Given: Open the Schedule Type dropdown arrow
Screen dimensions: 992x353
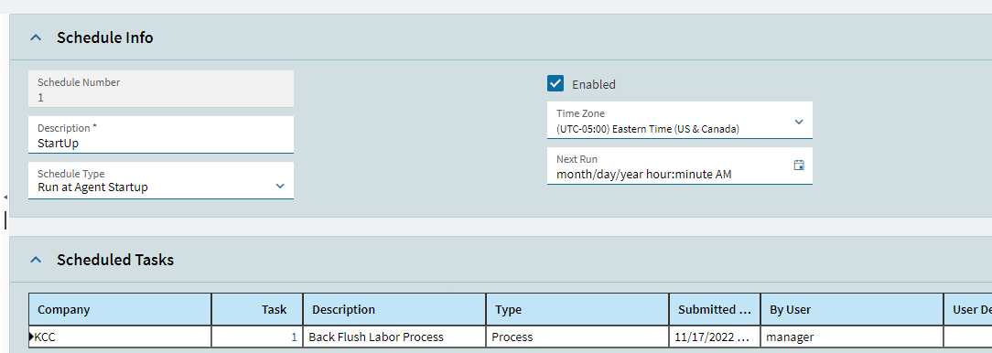Looking at the screenshot, I should point(280,186).
